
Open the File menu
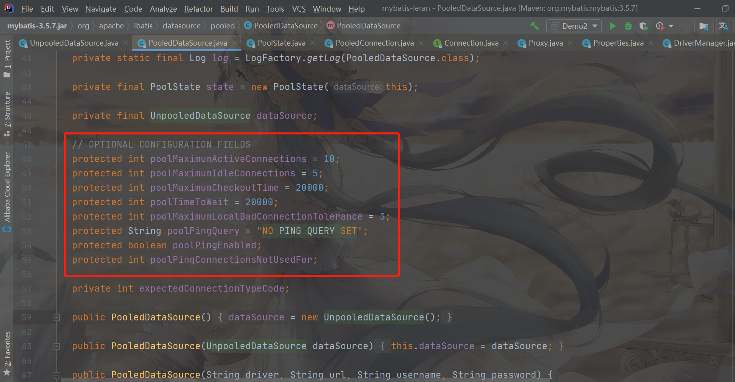point(27,9)
